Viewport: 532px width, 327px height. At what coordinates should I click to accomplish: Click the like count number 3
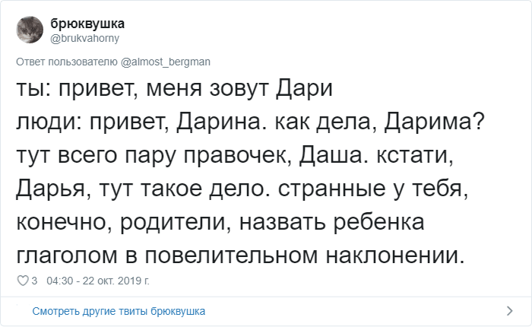[x=34, y=281]
